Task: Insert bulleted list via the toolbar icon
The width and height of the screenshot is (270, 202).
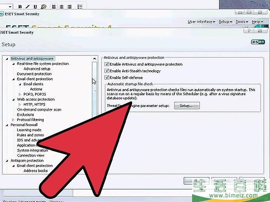Action: point(80,7)
